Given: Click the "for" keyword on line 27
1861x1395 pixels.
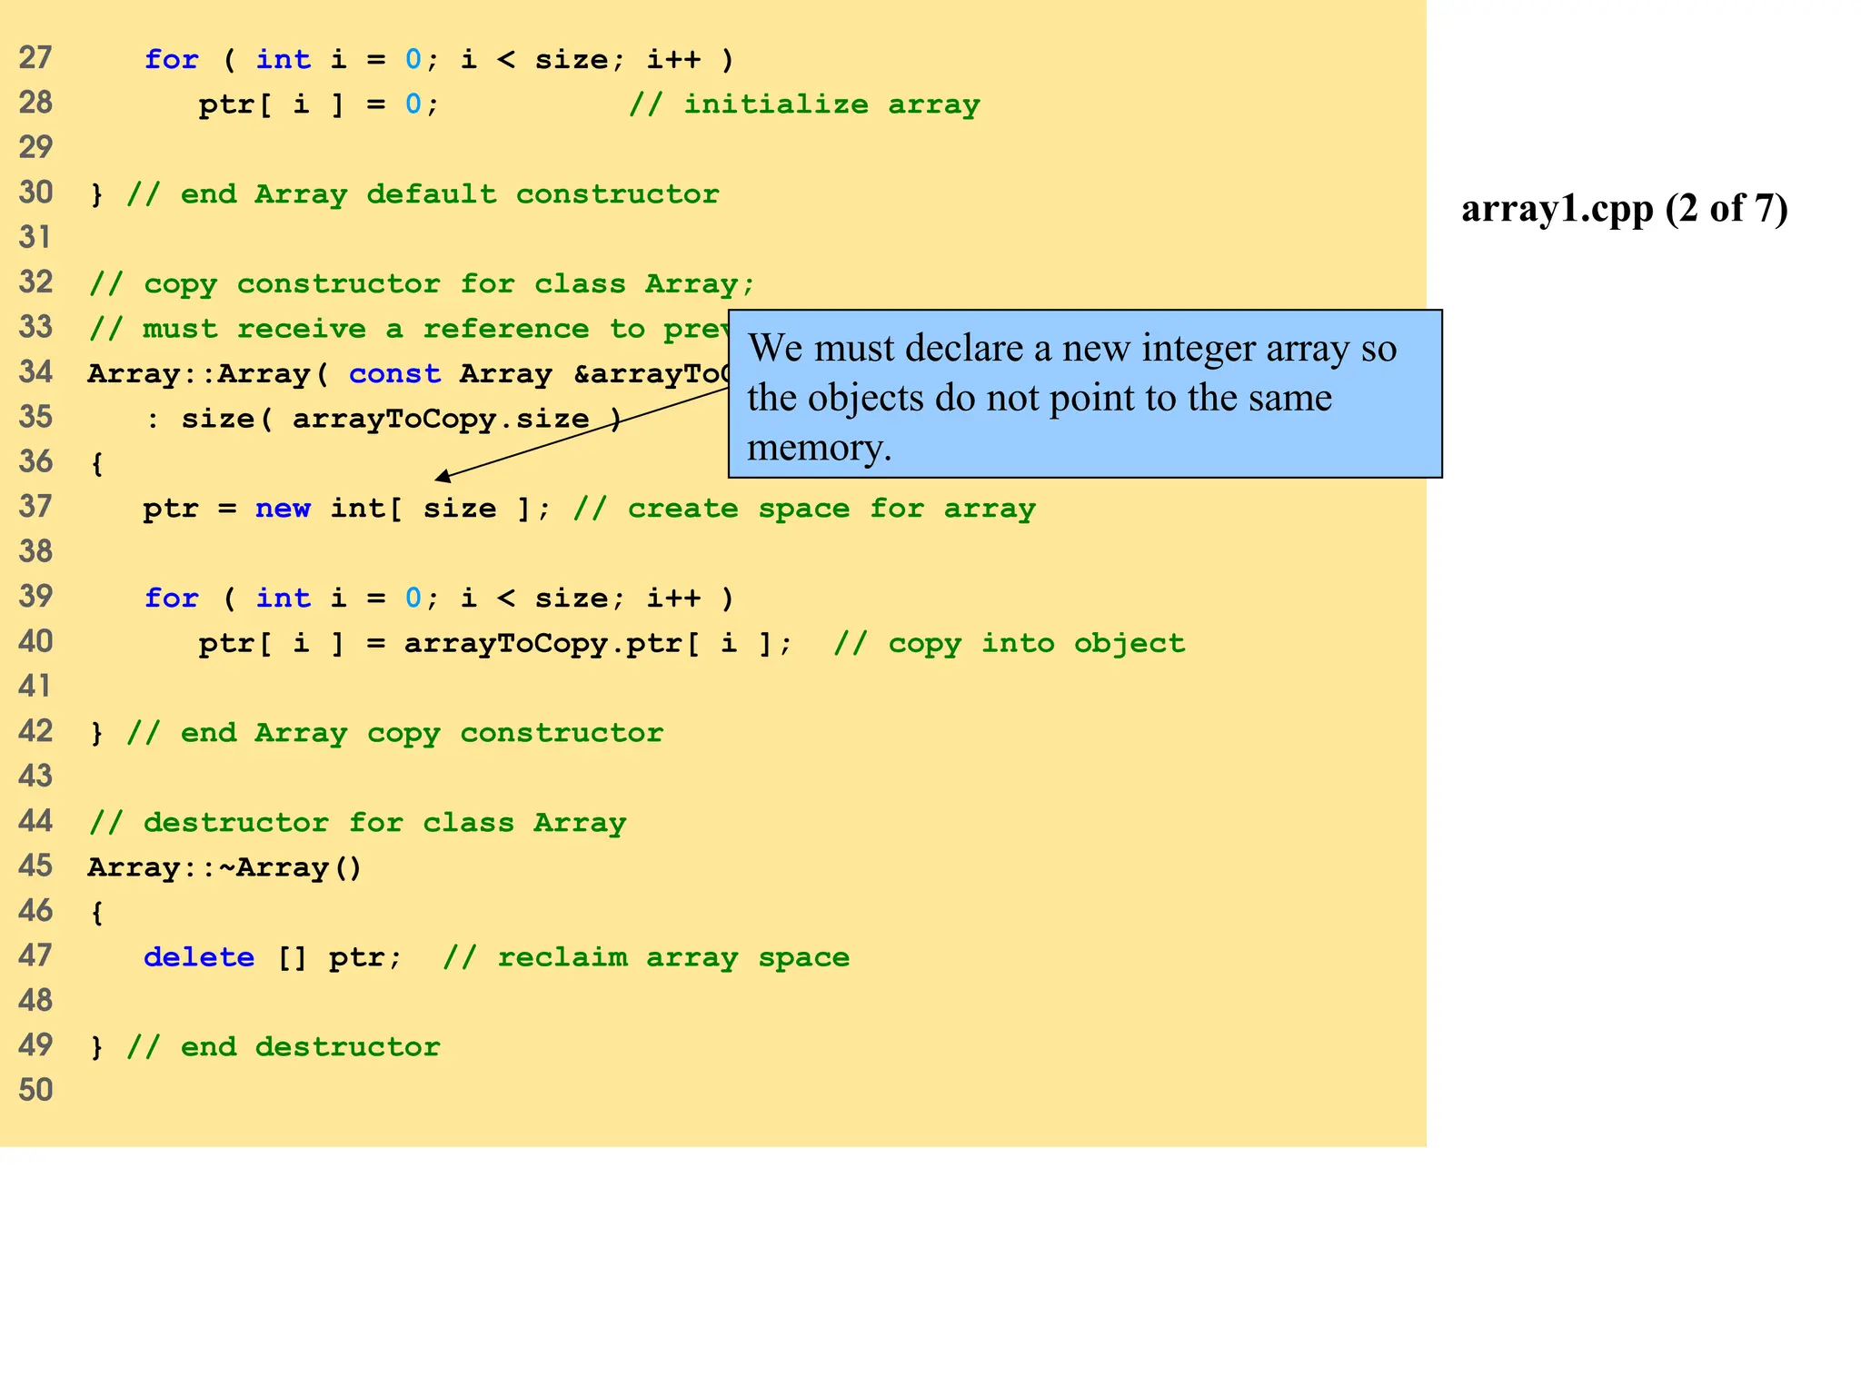Looking at the screenshot, I should (171, 59).
